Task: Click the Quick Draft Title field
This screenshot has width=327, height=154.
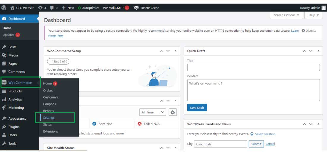Action: tap(253, 68)
